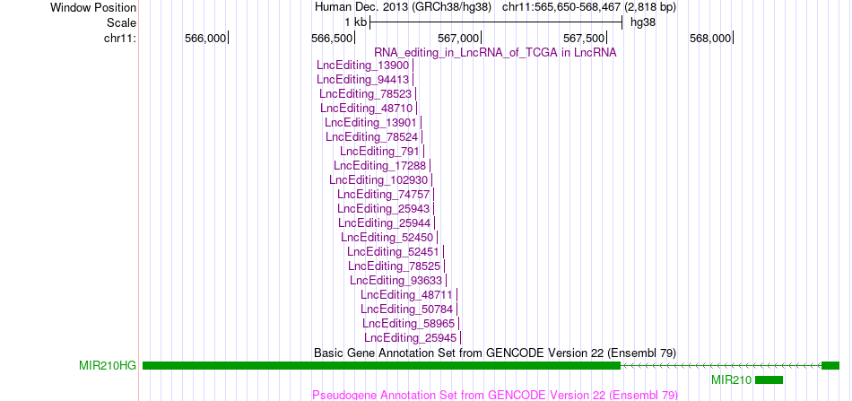Select the LncEditing_52450 item
The width and height of the screenshot is (852, 401).
pyautogui.click(x=387, y=238)
